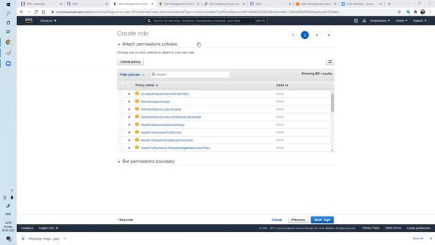Click the browser back arrow

[22, 12]
